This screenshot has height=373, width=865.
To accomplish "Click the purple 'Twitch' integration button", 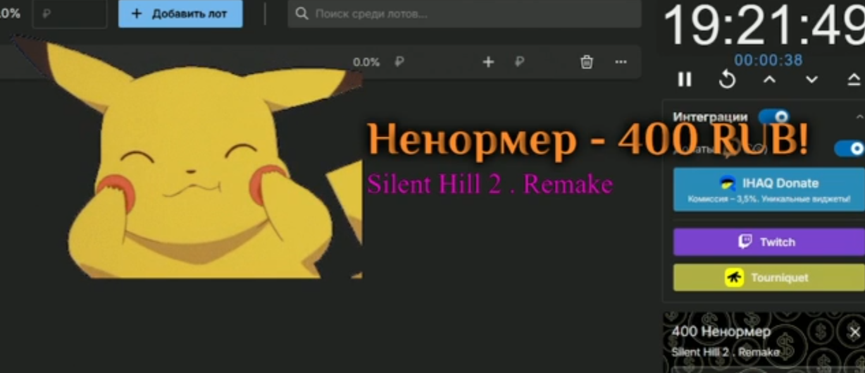I will point(769,242).
